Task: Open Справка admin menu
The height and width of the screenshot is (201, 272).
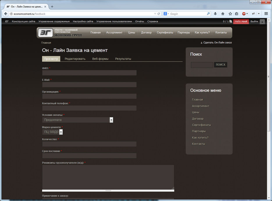Action: 153,21
